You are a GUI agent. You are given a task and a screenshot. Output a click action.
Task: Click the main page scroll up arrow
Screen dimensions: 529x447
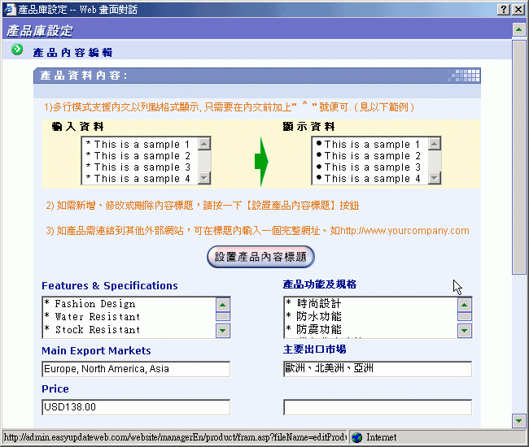[518, 28]
